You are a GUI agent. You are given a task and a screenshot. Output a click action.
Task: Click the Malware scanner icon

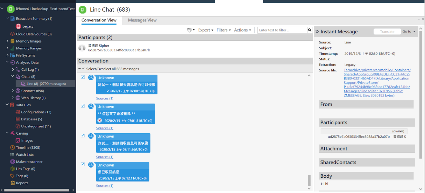[x=13, y=162]
